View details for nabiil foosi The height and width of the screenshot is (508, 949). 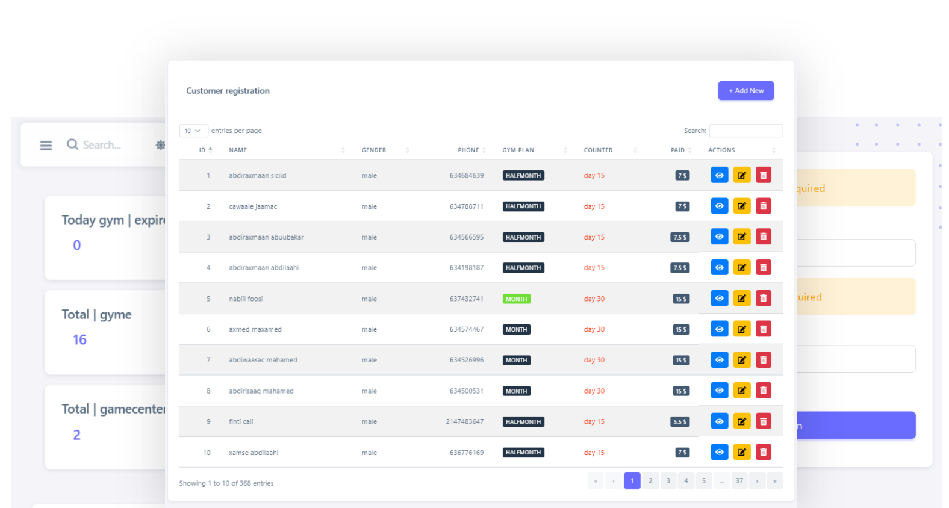coord(719,298)
